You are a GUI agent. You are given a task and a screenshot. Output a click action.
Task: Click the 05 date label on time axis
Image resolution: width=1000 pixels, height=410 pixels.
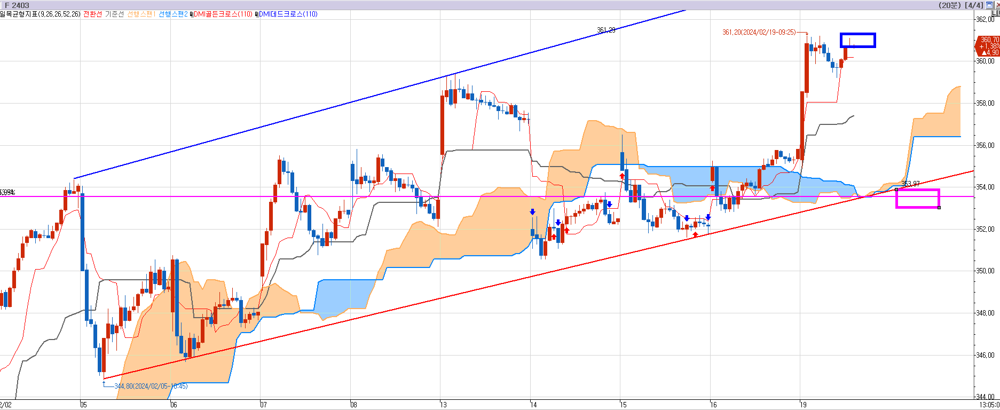[x=84, y=405]
